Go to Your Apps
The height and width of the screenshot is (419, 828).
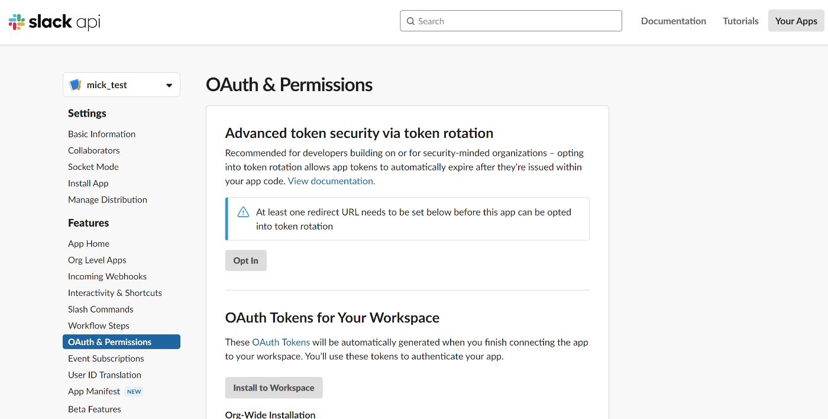tap(796, 21)
